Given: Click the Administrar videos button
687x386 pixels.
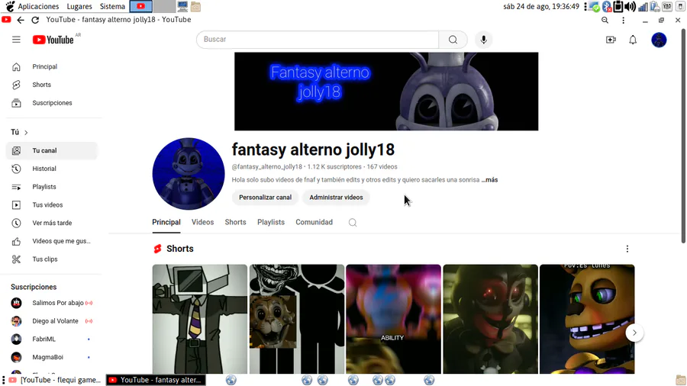Looking at the screenshot, I should point(336,198).
